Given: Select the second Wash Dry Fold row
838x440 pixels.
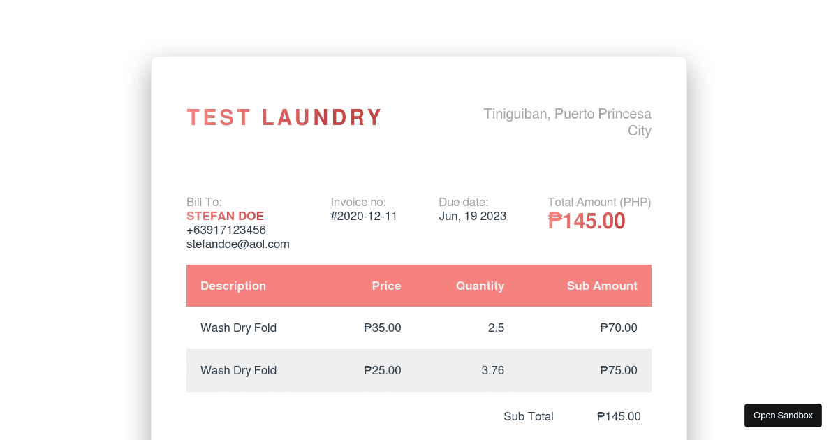Looking at the screenshot, I should pyautogui.click(x=238, y=370).
